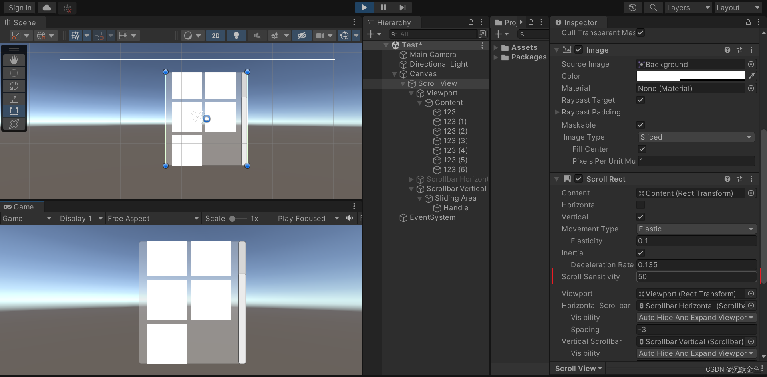The width and height of the screenshot is (767, 377).
Task: Collapse the Scroll View object
Action: click(403, 84)
